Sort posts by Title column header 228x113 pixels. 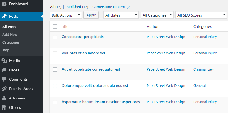65,26
